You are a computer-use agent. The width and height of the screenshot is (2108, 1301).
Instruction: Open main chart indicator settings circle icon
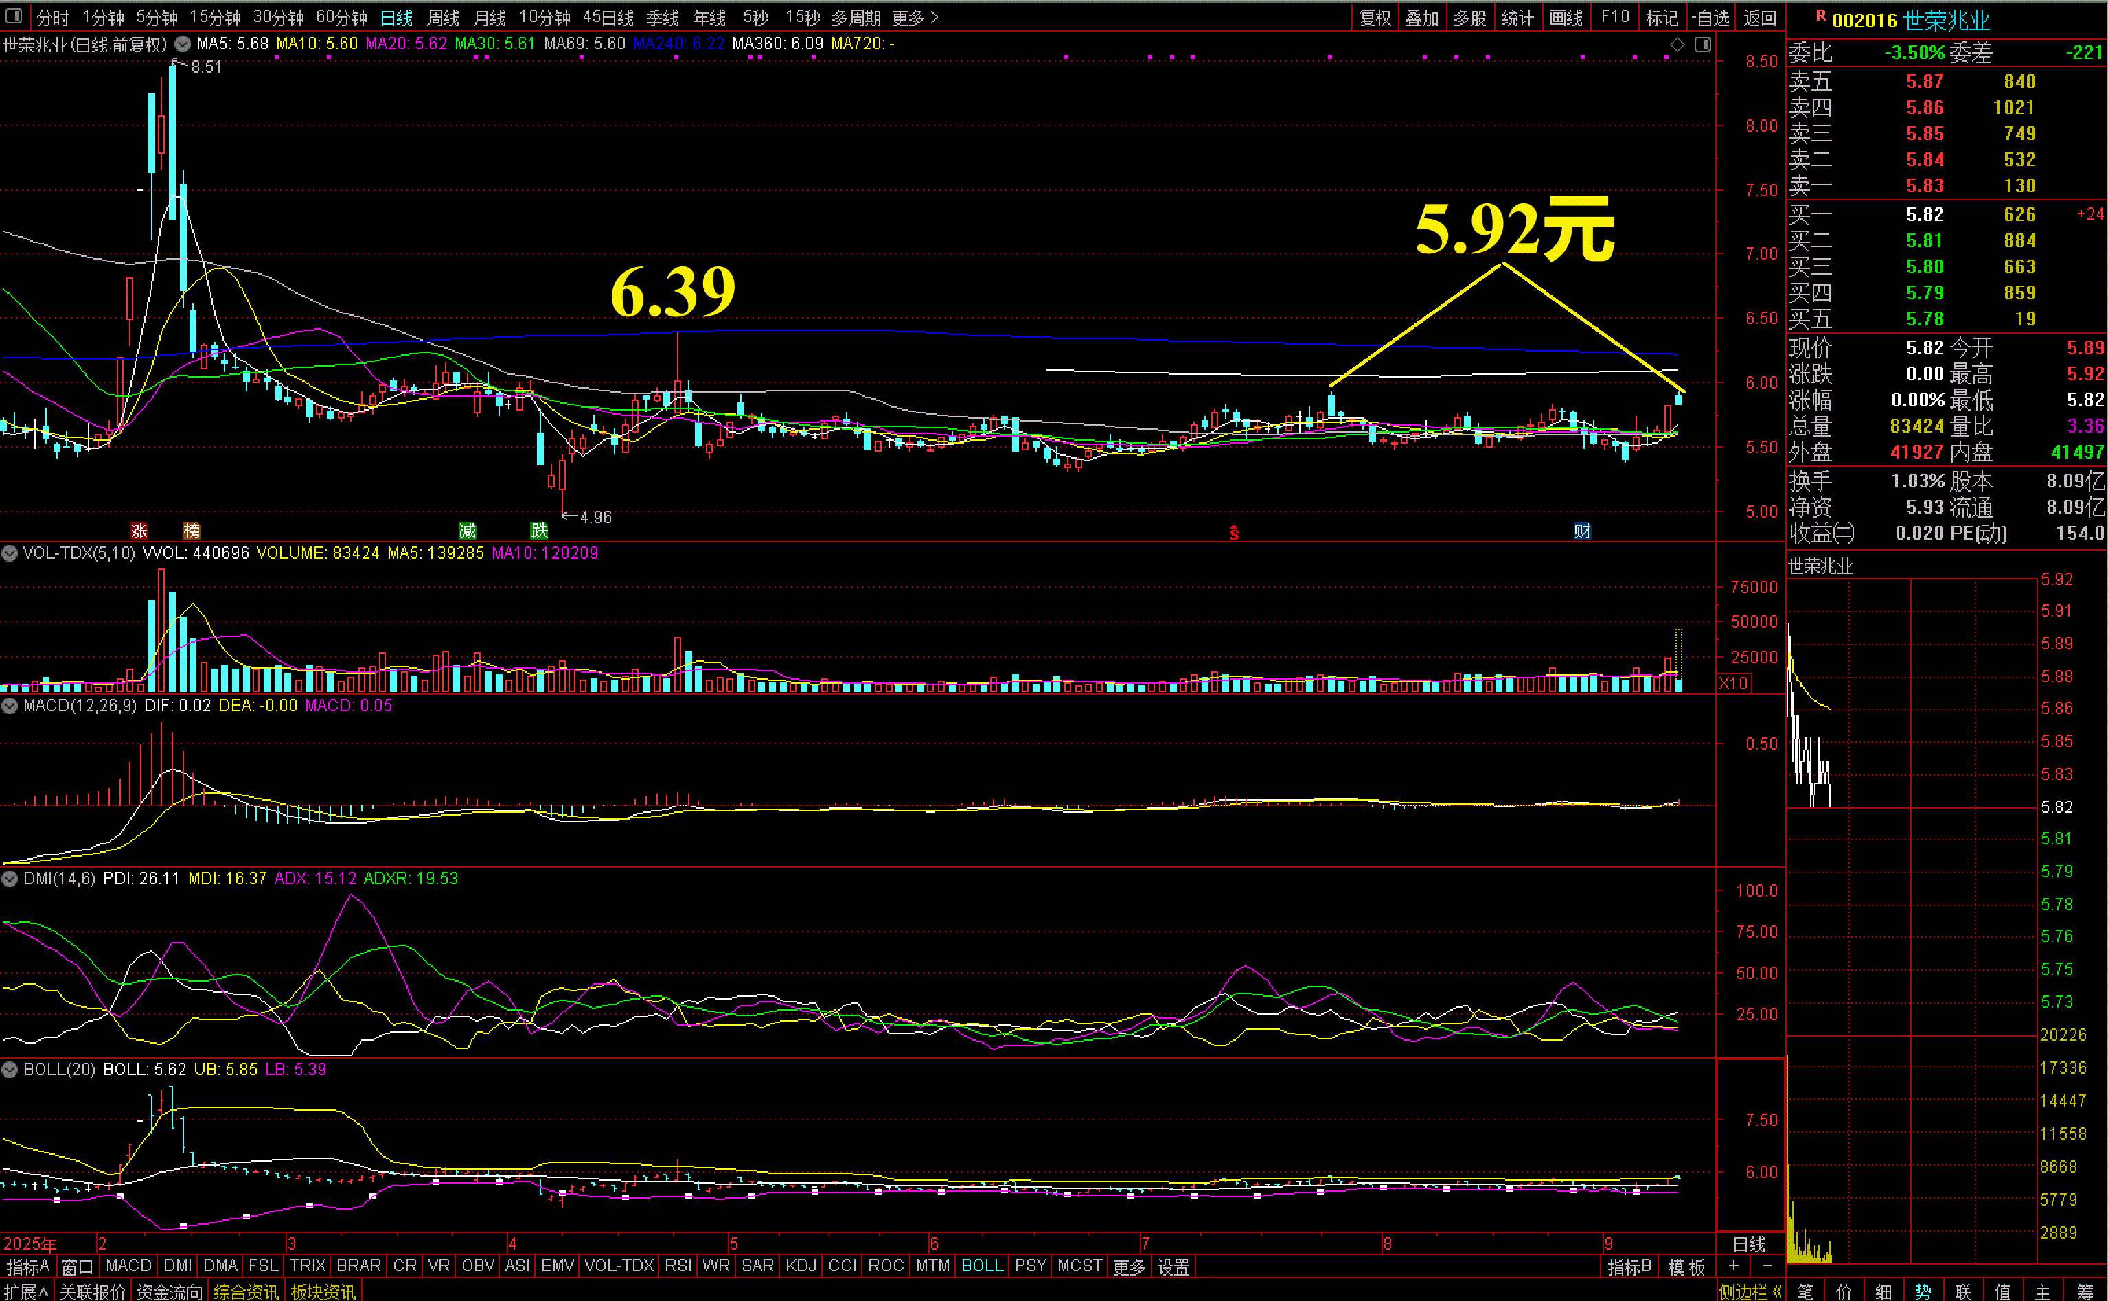183,44
